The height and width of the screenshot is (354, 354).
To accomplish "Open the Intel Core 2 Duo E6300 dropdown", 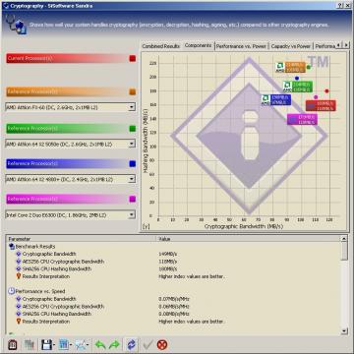I will click(x=132, y=215).
